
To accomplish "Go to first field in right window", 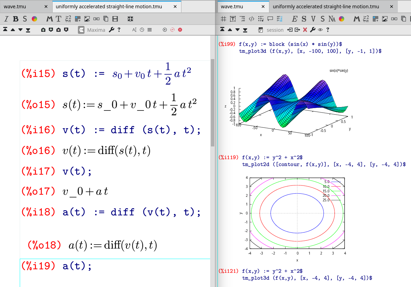I will pos(222,30).
